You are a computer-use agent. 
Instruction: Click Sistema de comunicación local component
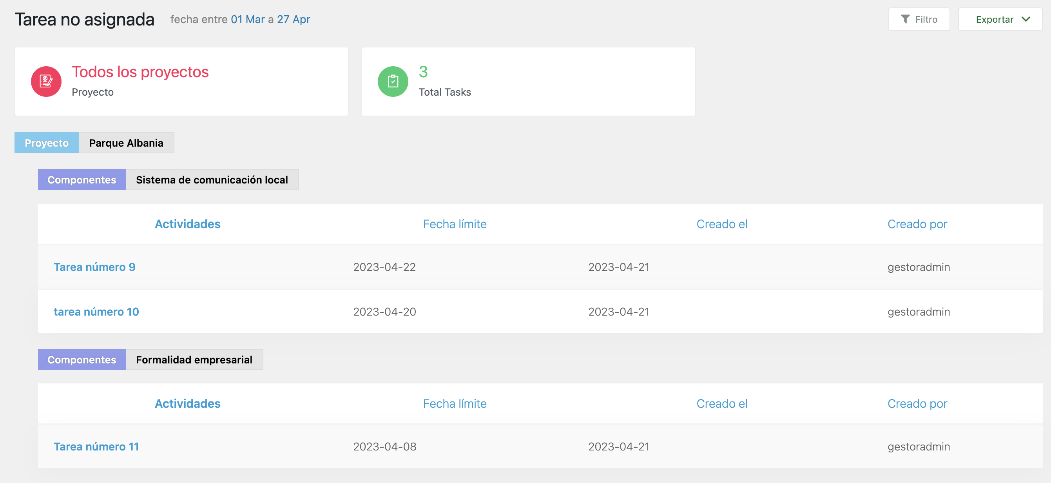tap(212, 180)
